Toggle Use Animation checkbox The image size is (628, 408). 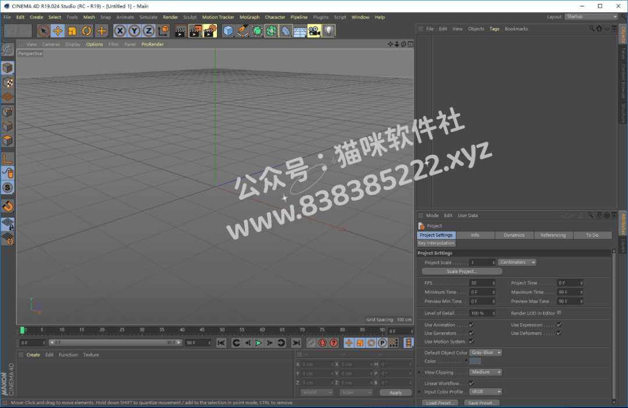pos(472,325)
